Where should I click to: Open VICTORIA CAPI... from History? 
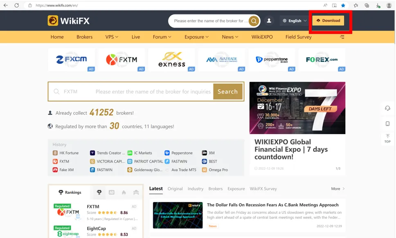[x=107, y=161]
